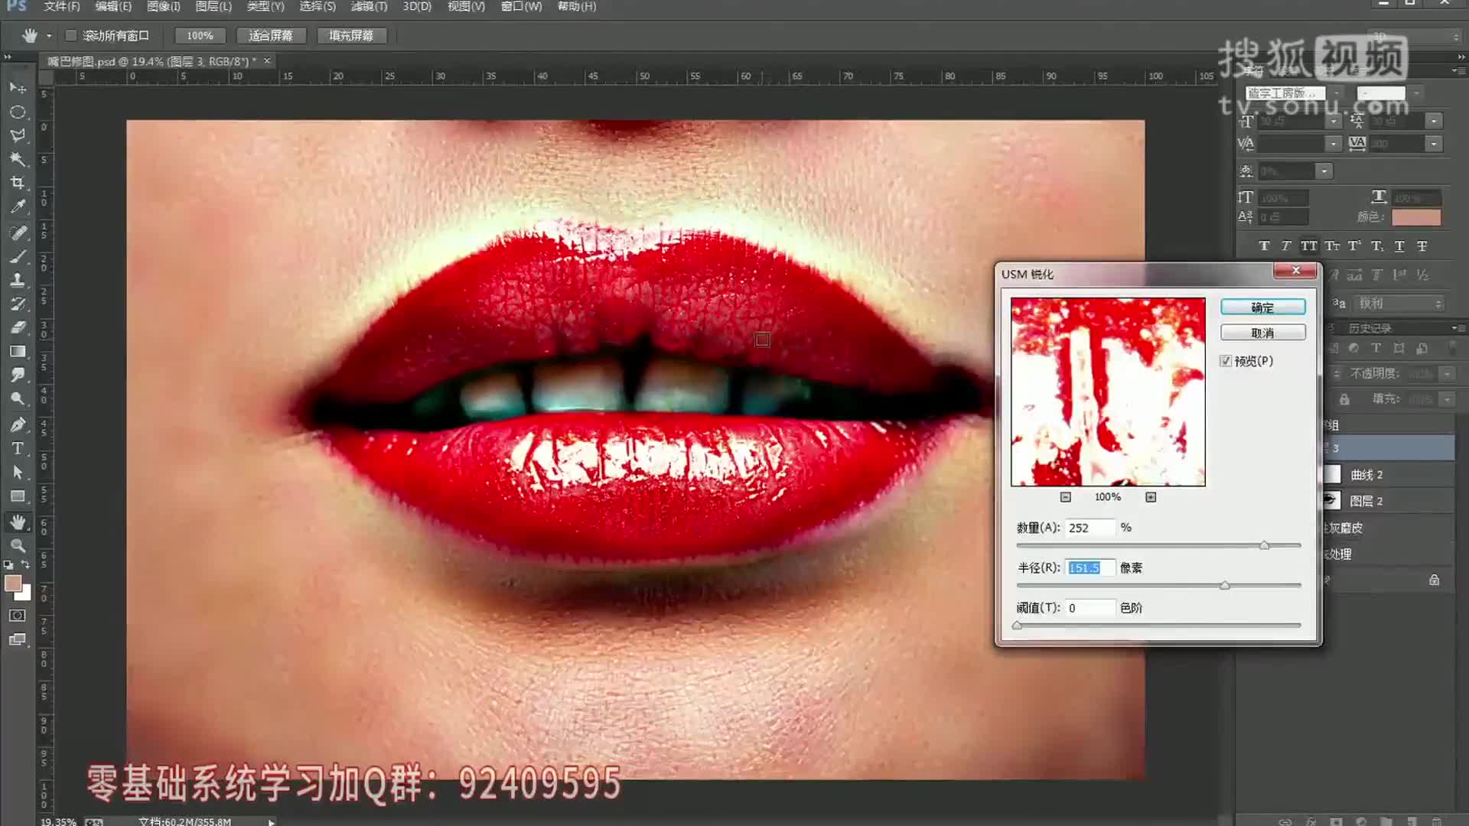Select the Clone Stamp tool

click(x=18, y=280)
